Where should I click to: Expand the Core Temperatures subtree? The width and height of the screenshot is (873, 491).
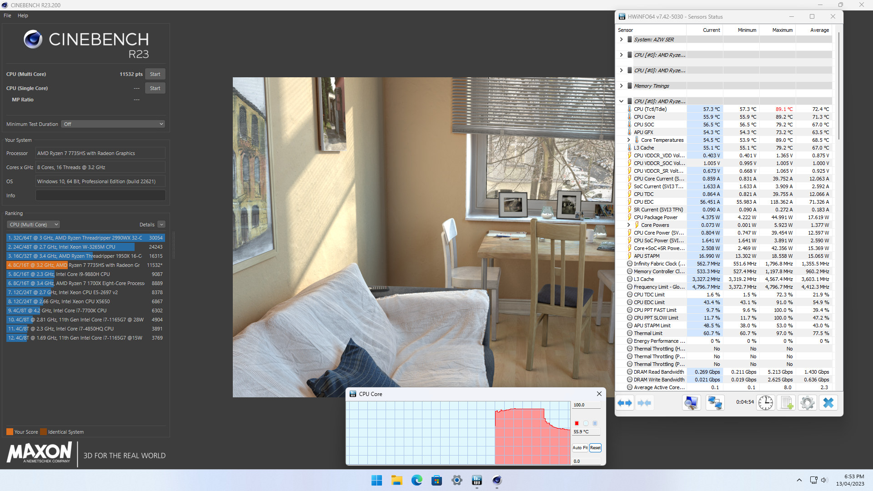[628, 140]
